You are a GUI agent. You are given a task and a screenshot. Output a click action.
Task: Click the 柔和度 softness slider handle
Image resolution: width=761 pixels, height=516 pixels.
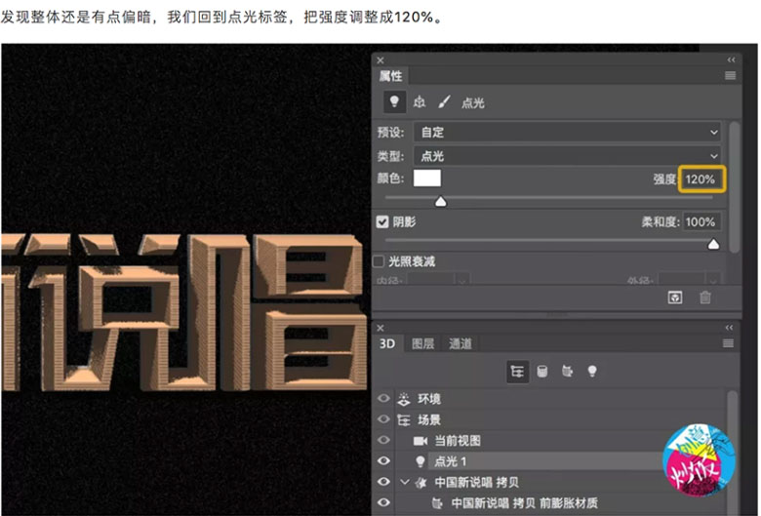point(713,244)
